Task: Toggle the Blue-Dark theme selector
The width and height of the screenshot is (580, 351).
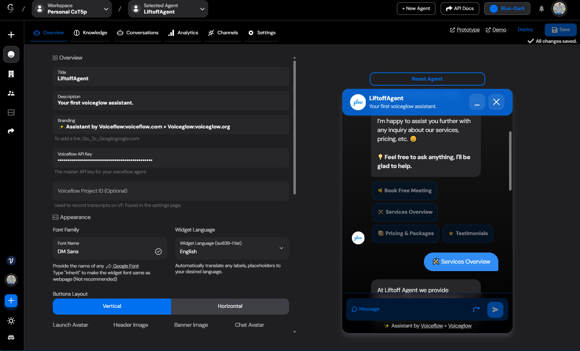Action: (x=507, y=8)
